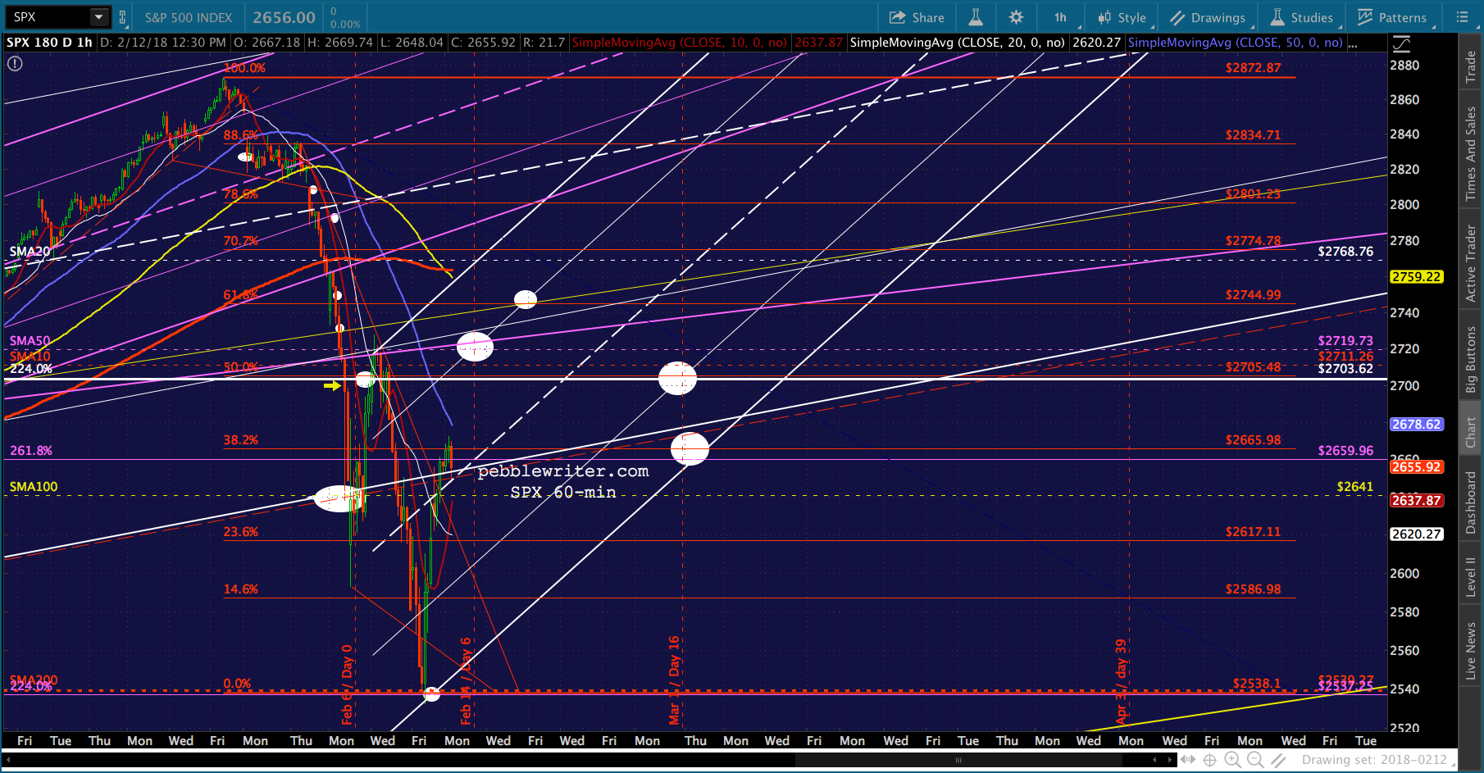Toggle the price axis scale icon
1484x773 pixels.
click(x=1402, y=43)
